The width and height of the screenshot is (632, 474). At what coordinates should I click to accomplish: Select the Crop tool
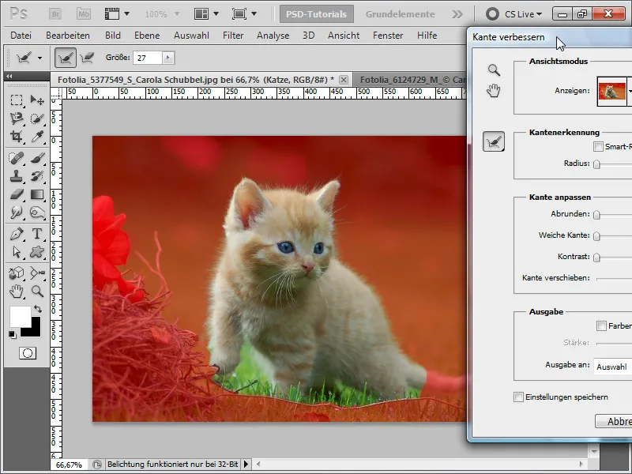point(17,137)
